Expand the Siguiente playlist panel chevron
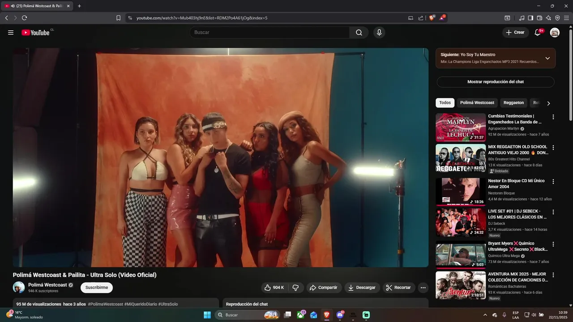 click(547, 58)
